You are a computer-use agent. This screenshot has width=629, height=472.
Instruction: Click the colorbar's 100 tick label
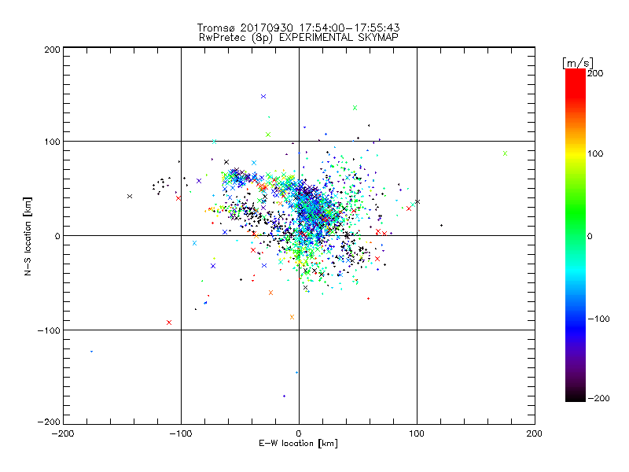pos(595,153)
